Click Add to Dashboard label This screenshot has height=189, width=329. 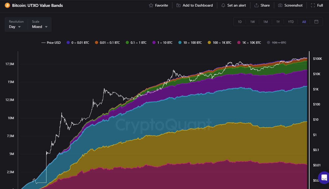click(x=198, y=5)
